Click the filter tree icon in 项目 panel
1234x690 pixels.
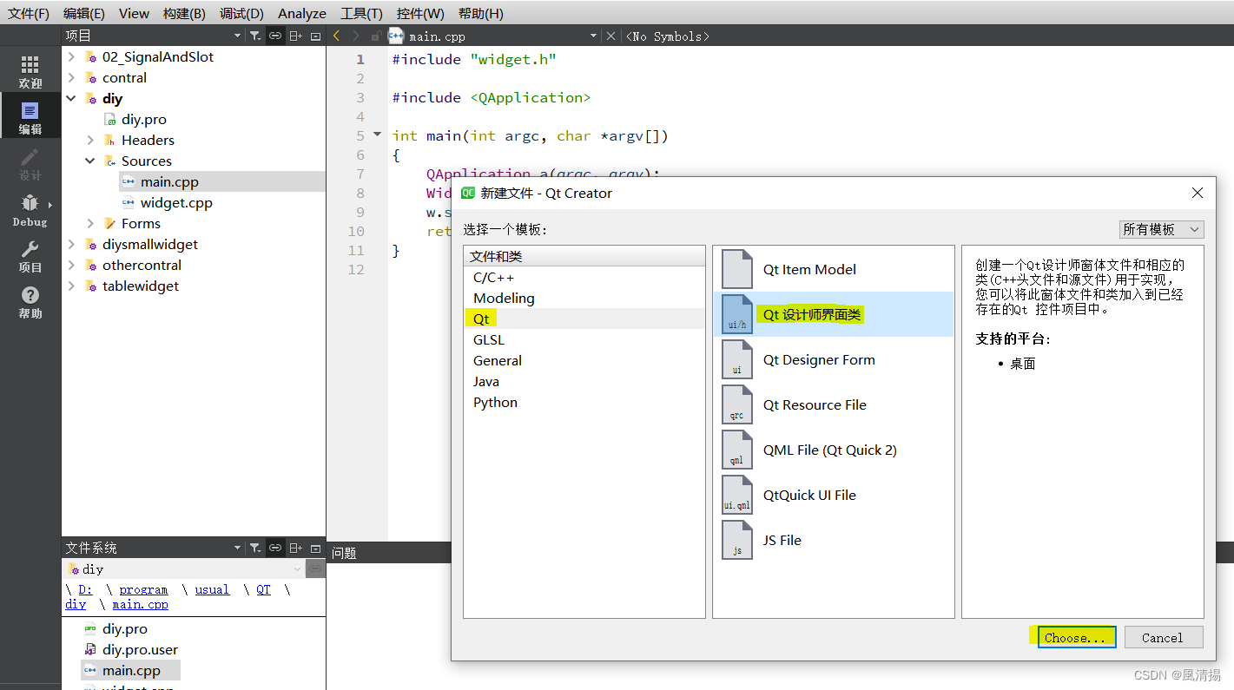tap(255, 36)
